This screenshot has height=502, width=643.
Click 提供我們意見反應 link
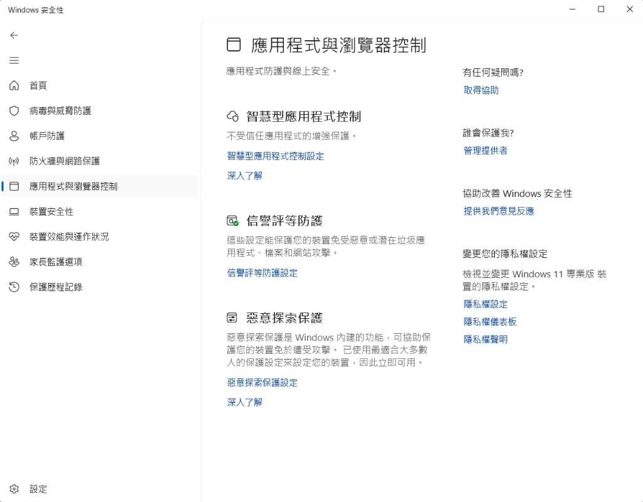point(499,211)
